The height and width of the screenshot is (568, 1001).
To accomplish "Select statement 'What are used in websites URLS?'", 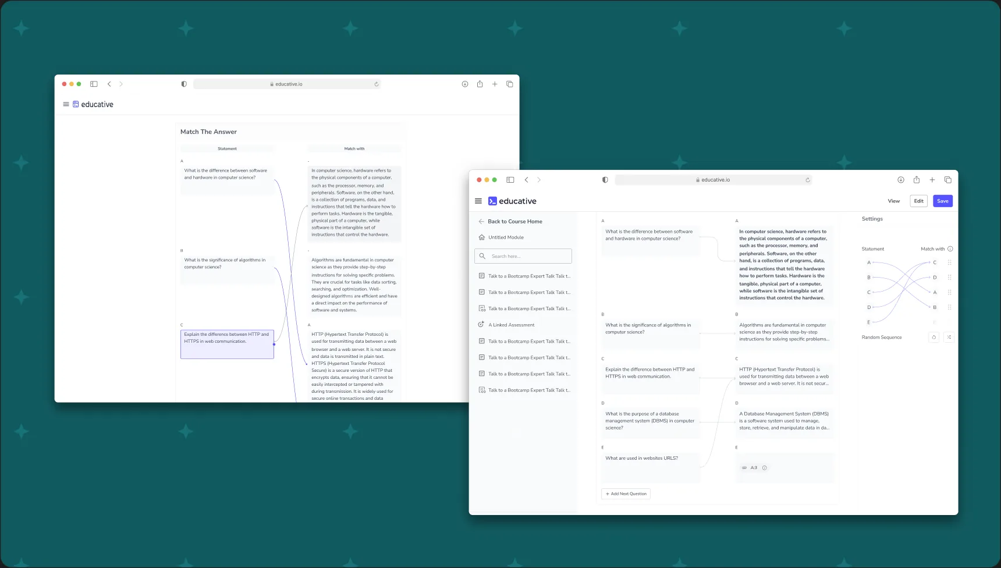I will (651, 468).
